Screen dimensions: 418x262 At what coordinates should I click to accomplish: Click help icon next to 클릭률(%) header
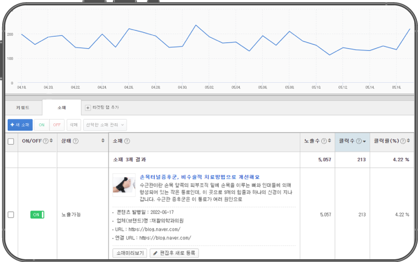(x=403, y=141)
